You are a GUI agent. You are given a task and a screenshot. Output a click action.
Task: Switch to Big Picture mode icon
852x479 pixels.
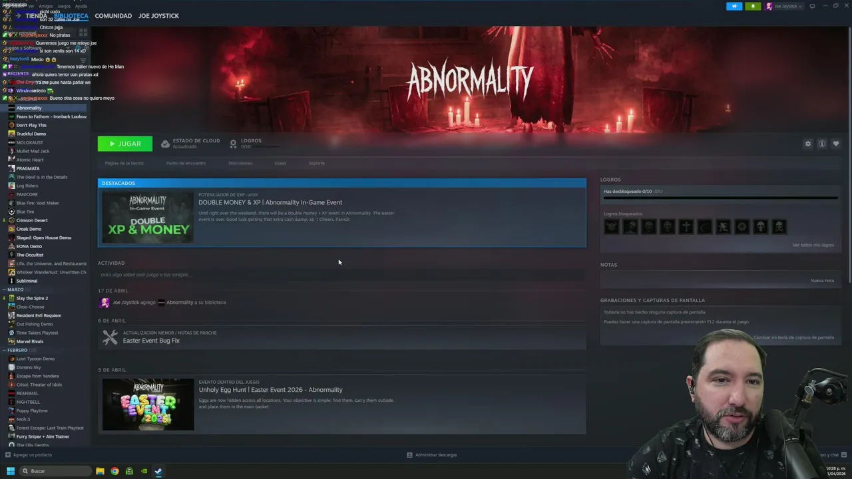[x=812, y=6]
